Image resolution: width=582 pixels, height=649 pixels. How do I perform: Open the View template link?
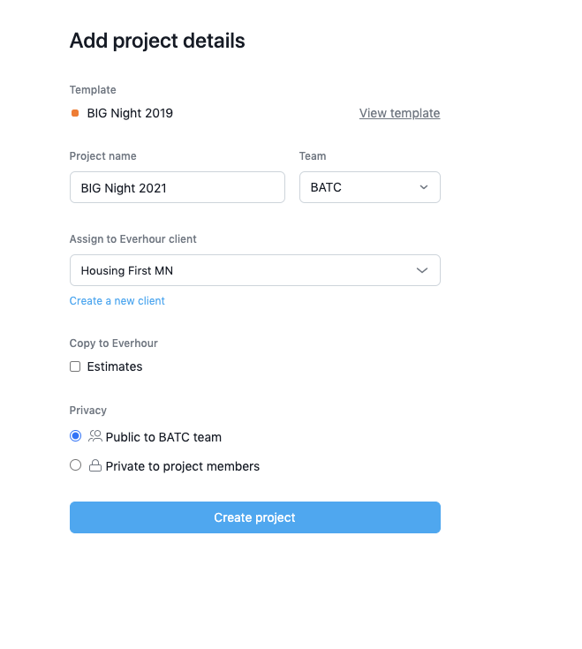399,113
